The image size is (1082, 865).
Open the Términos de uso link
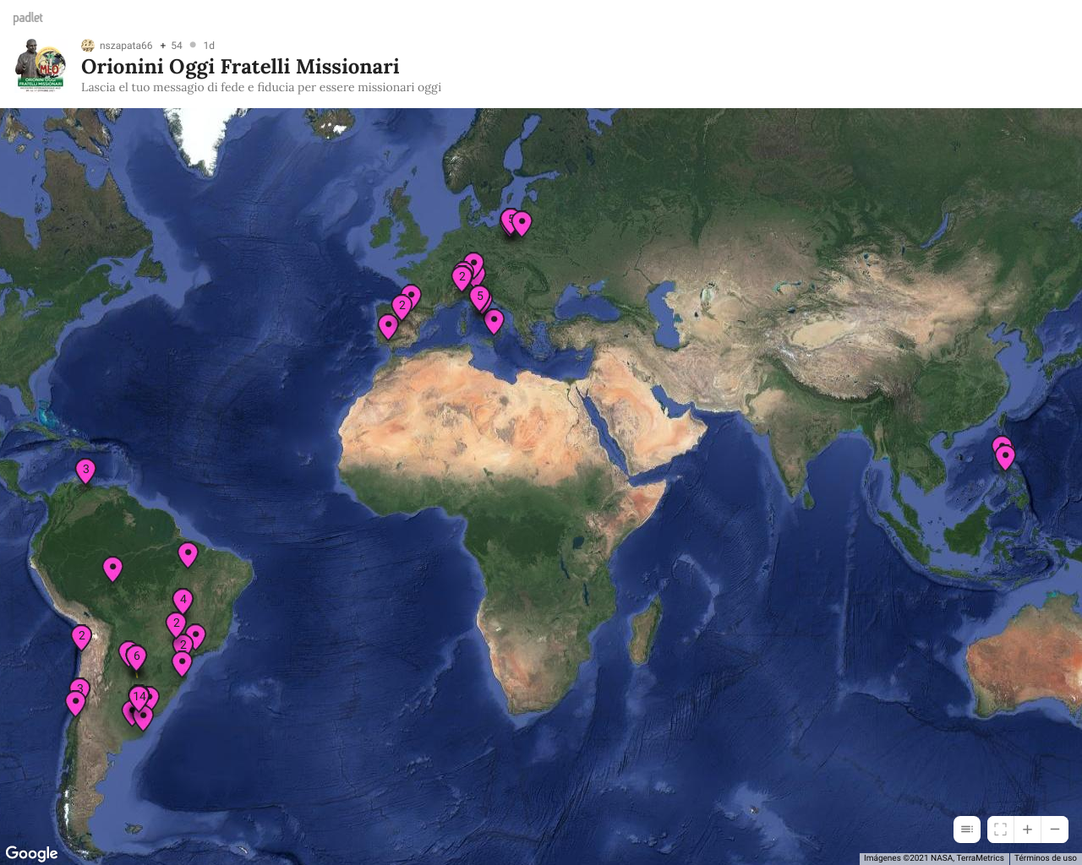tap(1045, 858)
